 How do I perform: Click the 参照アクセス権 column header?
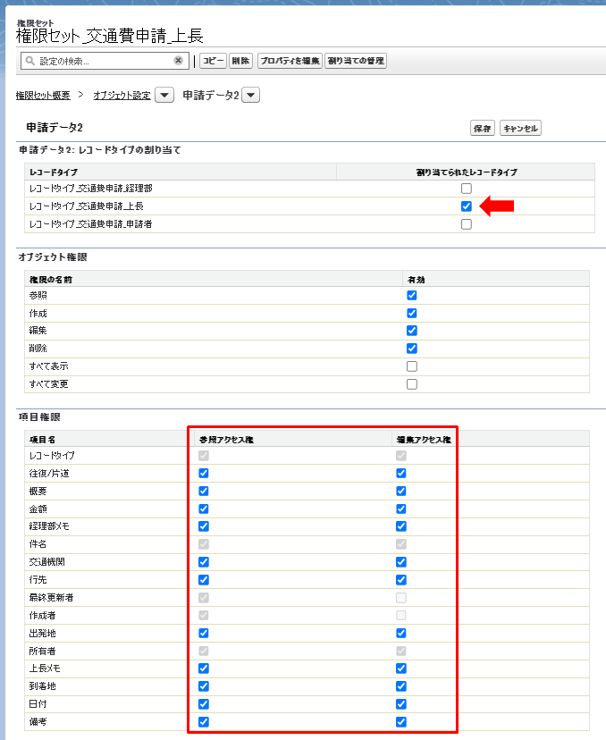tap(226, 440)
